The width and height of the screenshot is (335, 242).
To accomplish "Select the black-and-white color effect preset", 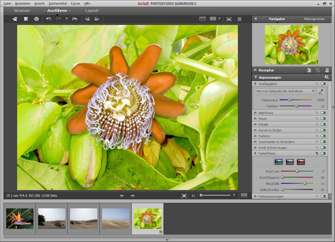I will (x=290, y=161).
